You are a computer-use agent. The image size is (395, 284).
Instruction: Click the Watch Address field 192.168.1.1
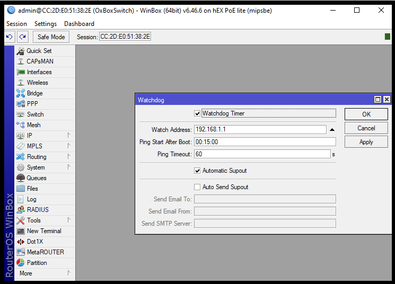[260, 129]
